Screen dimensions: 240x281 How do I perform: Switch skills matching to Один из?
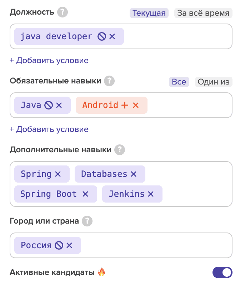coord(214,82)
